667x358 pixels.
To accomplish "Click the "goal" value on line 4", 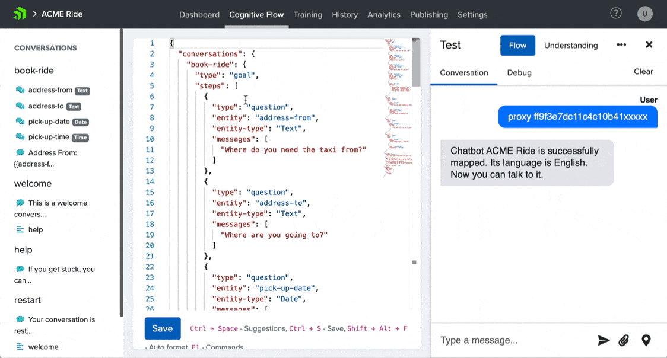I will pyautogui.click(x=242, y=75).
